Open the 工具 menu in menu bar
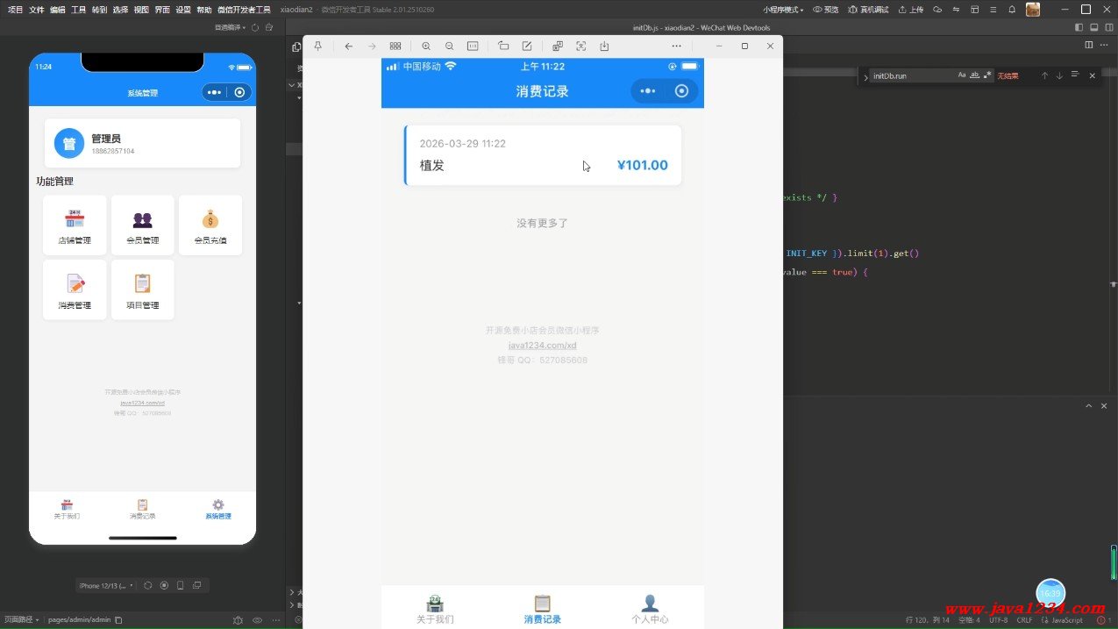Screen dimensions: 1118x629 pyautogui.click(x=78, y=10)
